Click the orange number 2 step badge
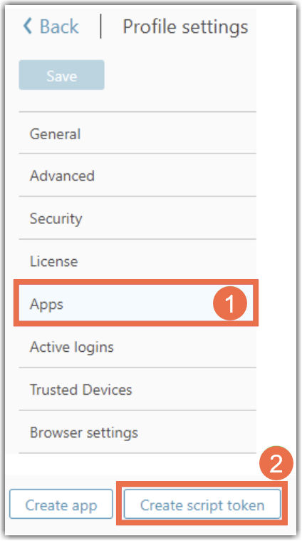Image resolution: width=302 pixels, height=541 pixels. (276, 463)
